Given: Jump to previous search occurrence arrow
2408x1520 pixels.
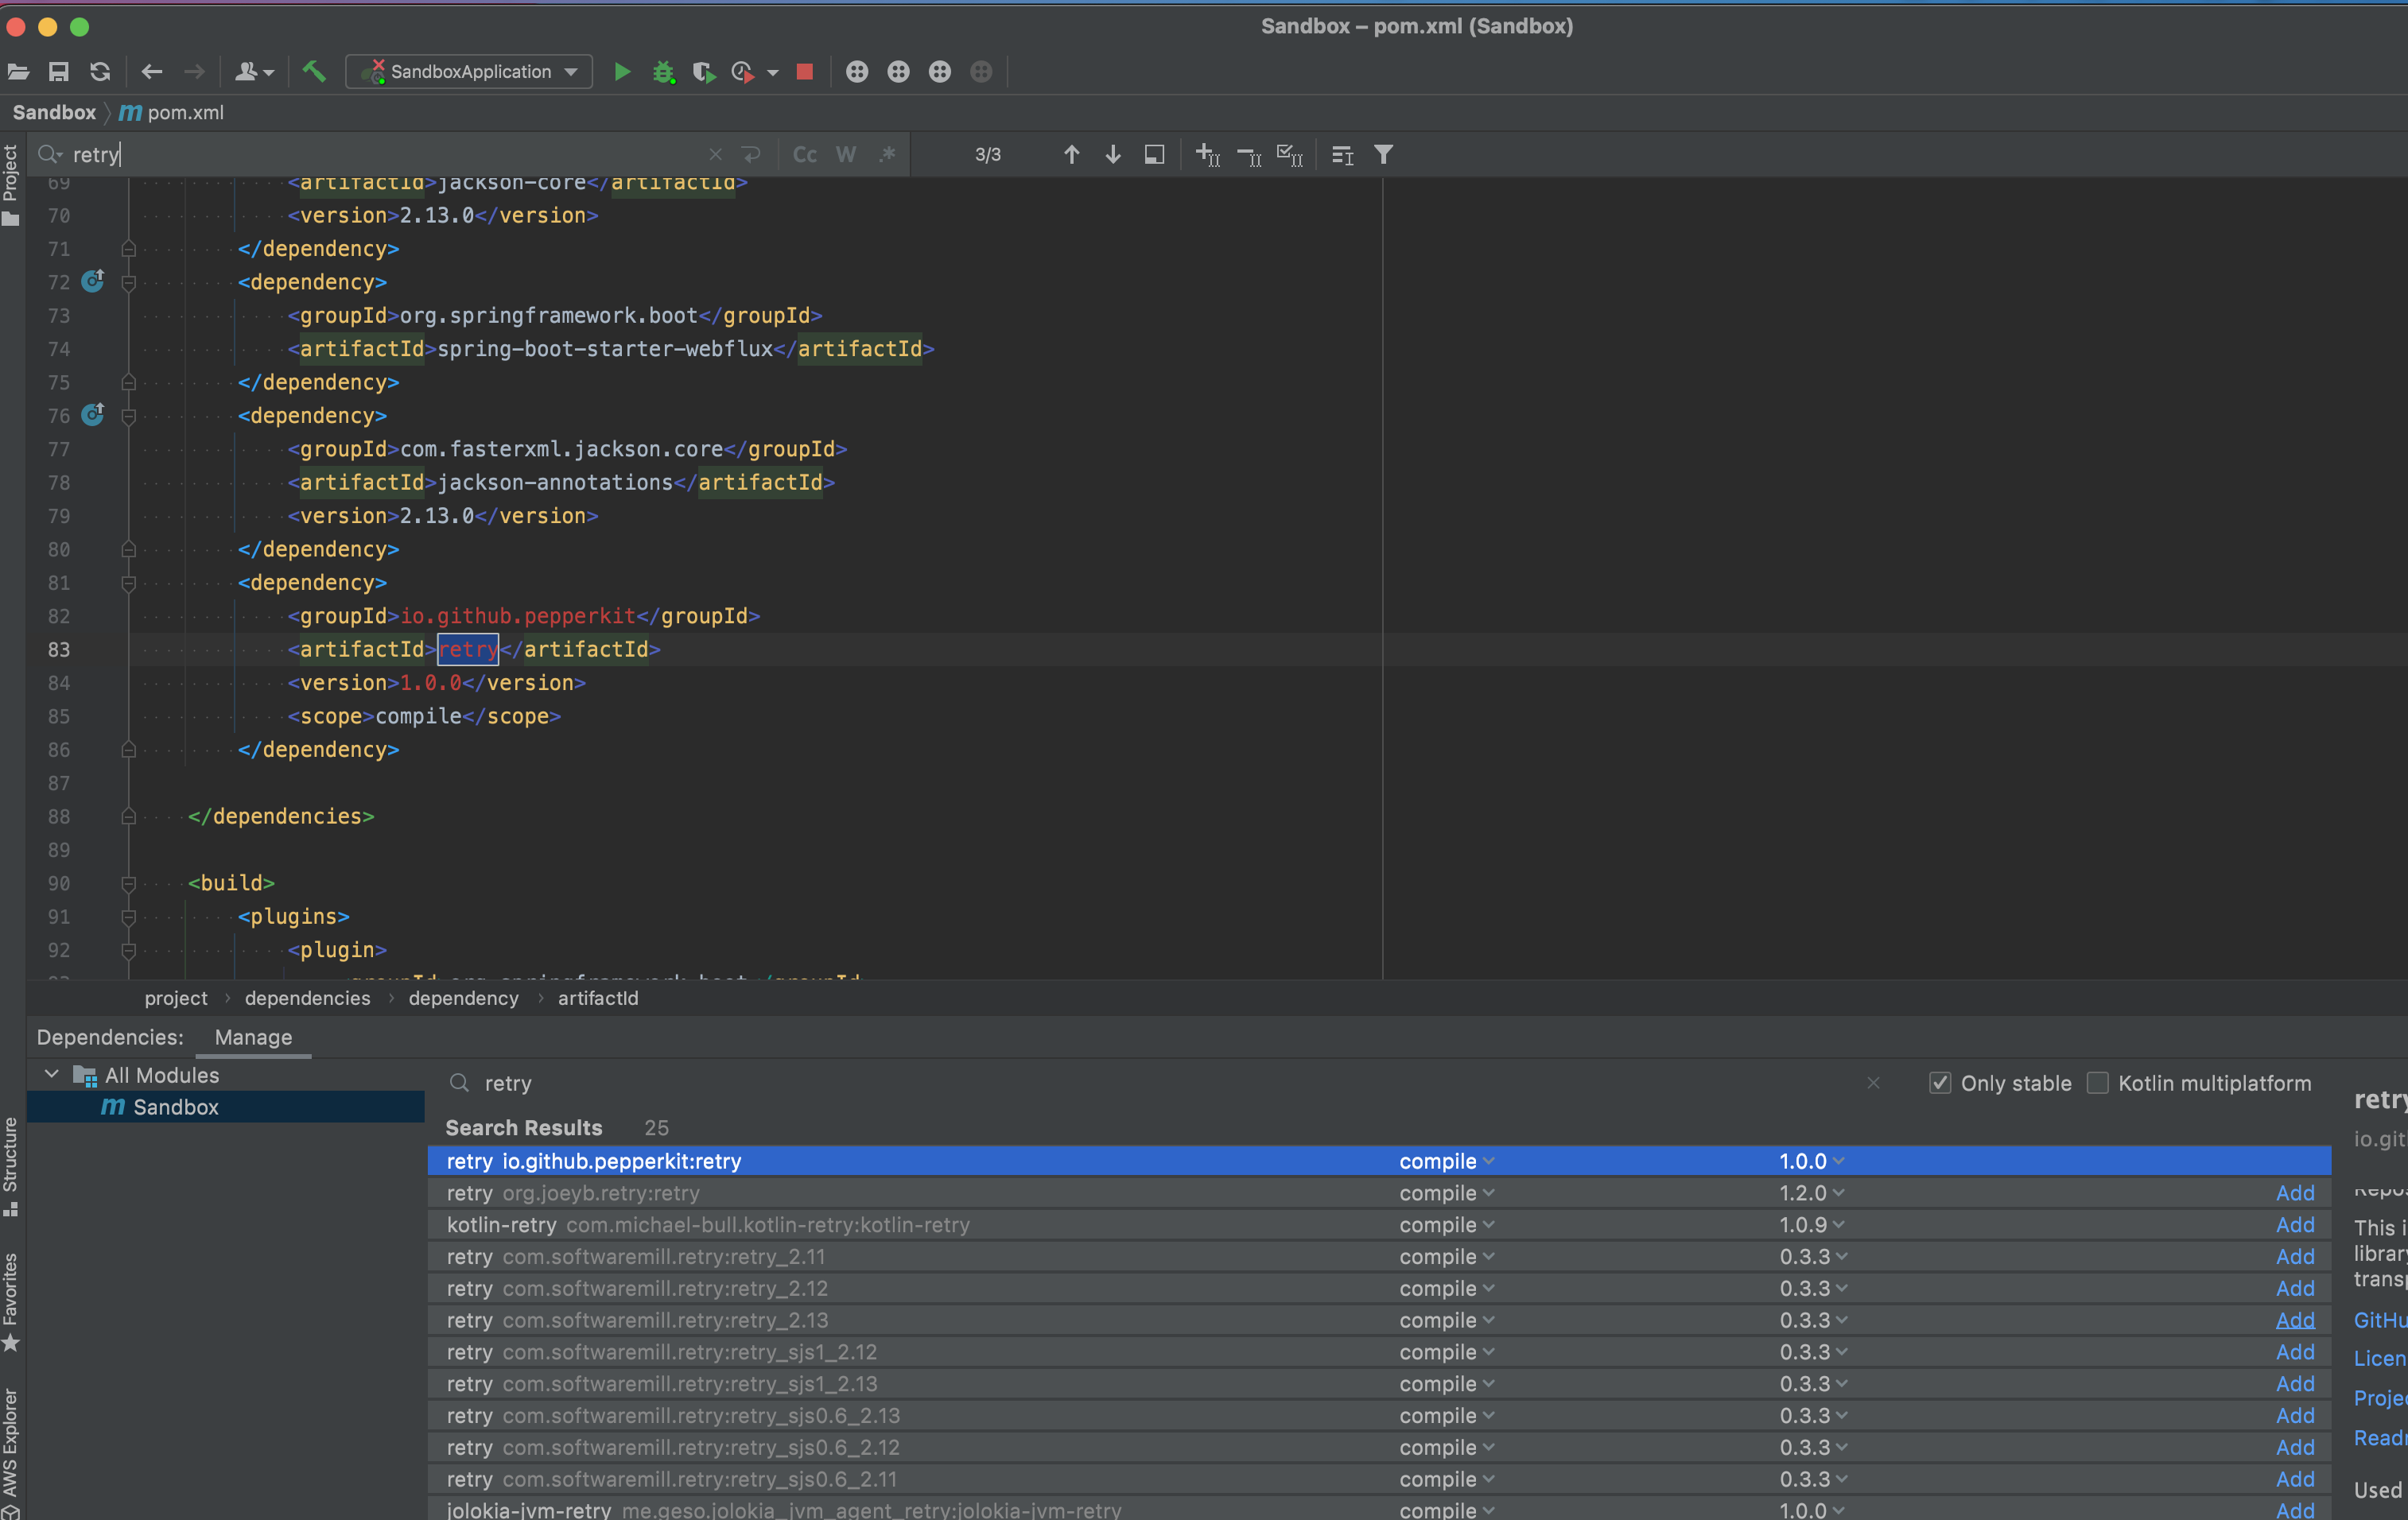Looking at the screenshot, I should tap(1071, 155).
